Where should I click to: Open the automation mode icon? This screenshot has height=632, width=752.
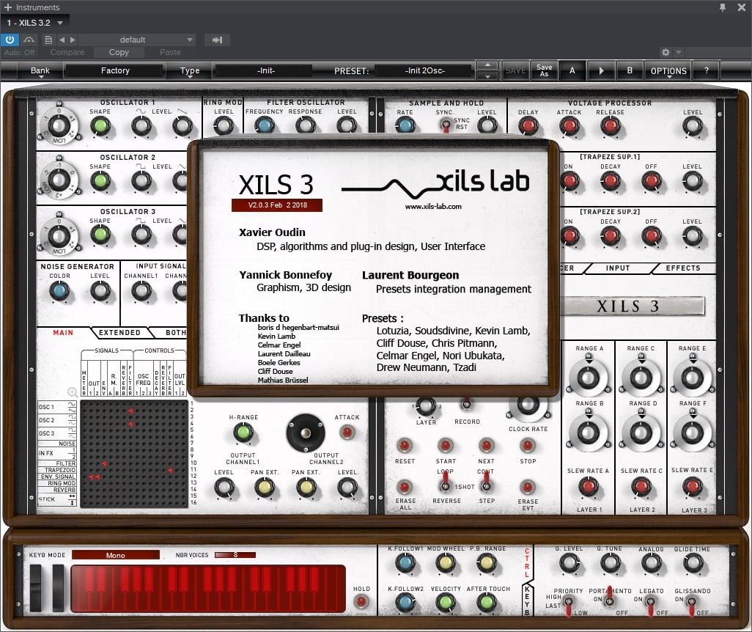[29, 40]
